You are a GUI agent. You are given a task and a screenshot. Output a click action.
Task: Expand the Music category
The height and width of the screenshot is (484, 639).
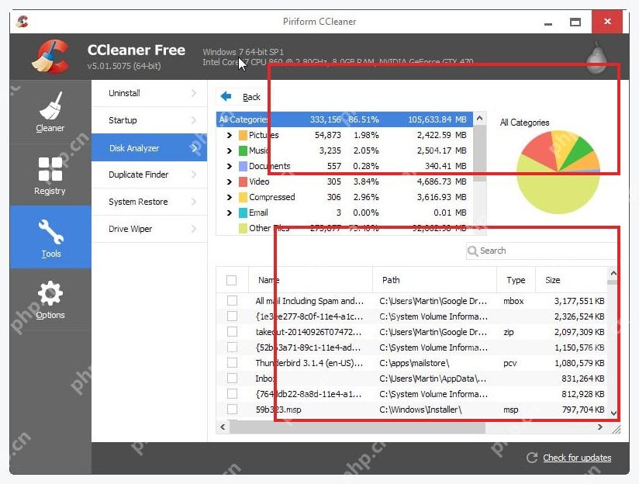[229, 150]
